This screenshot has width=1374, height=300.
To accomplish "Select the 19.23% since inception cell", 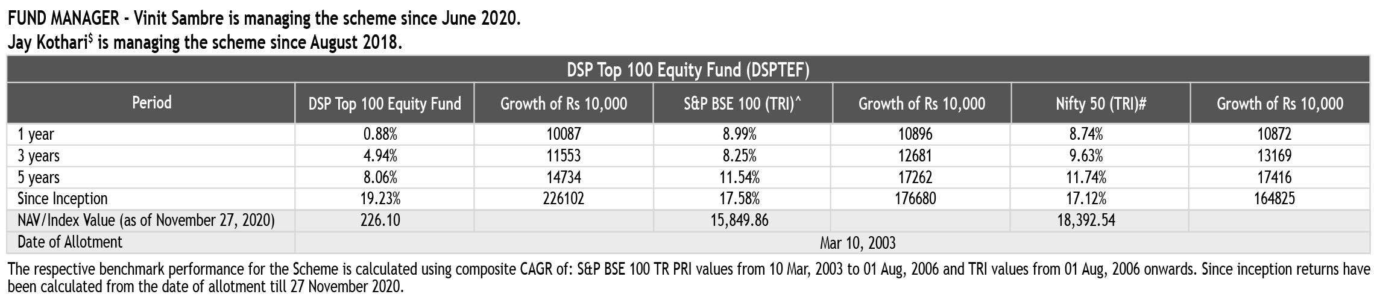I will (380, 199).
